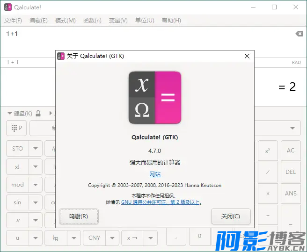Screen dimensions: 307x252
Task: Open the 编辑(E) menu
Action: point(38,21)
